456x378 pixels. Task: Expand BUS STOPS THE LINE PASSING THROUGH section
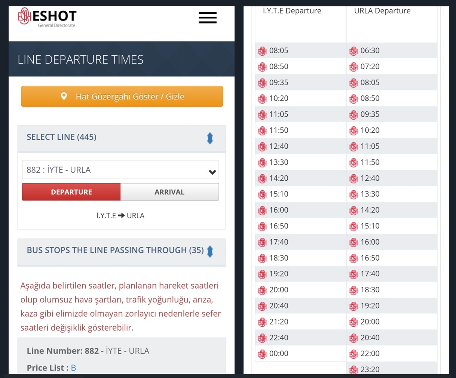210,251
